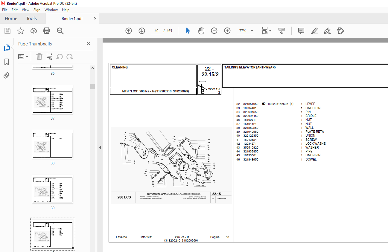Viewport: 388px width, 252px height.
Task: Select the Binder1.pdf document tab
Action: point(72,19)
